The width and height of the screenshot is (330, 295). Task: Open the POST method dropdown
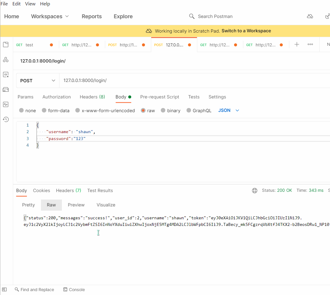pos(38,80)
